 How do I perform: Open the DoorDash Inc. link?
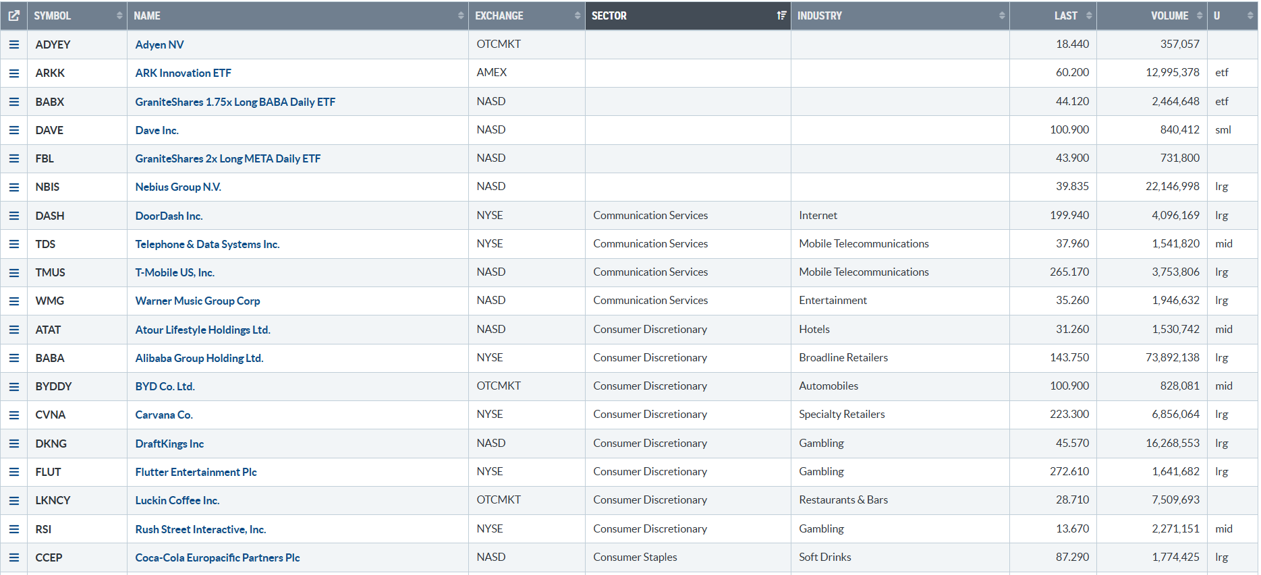[169, 216]
